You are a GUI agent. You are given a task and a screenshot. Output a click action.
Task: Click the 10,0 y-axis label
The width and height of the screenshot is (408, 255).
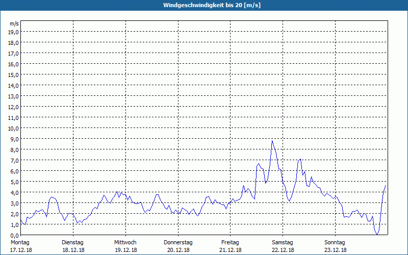click(14, 129)
